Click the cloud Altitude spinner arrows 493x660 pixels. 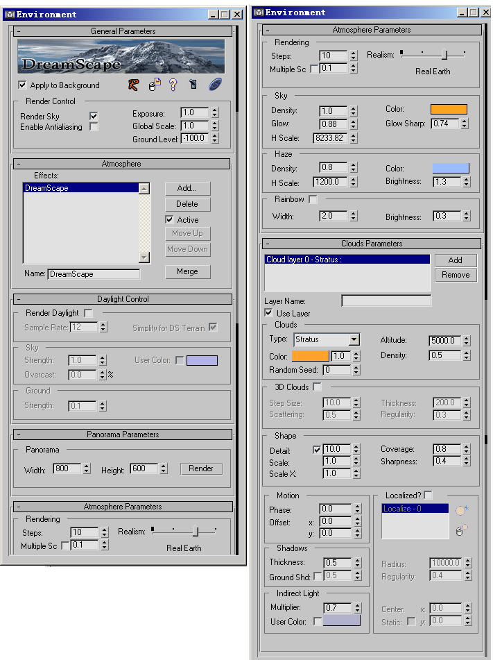(x=466, y=340)
